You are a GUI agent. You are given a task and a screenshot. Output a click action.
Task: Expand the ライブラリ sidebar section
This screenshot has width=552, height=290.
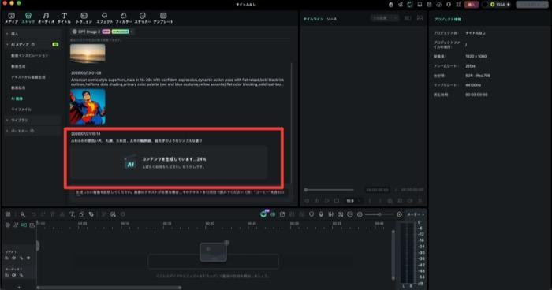(32, 120)
